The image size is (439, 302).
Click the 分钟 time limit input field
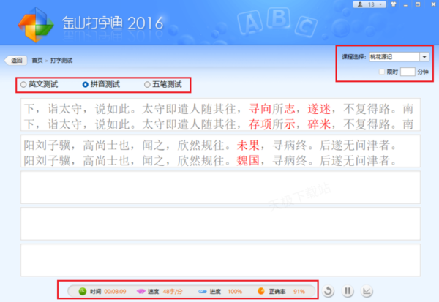(408, 72)
